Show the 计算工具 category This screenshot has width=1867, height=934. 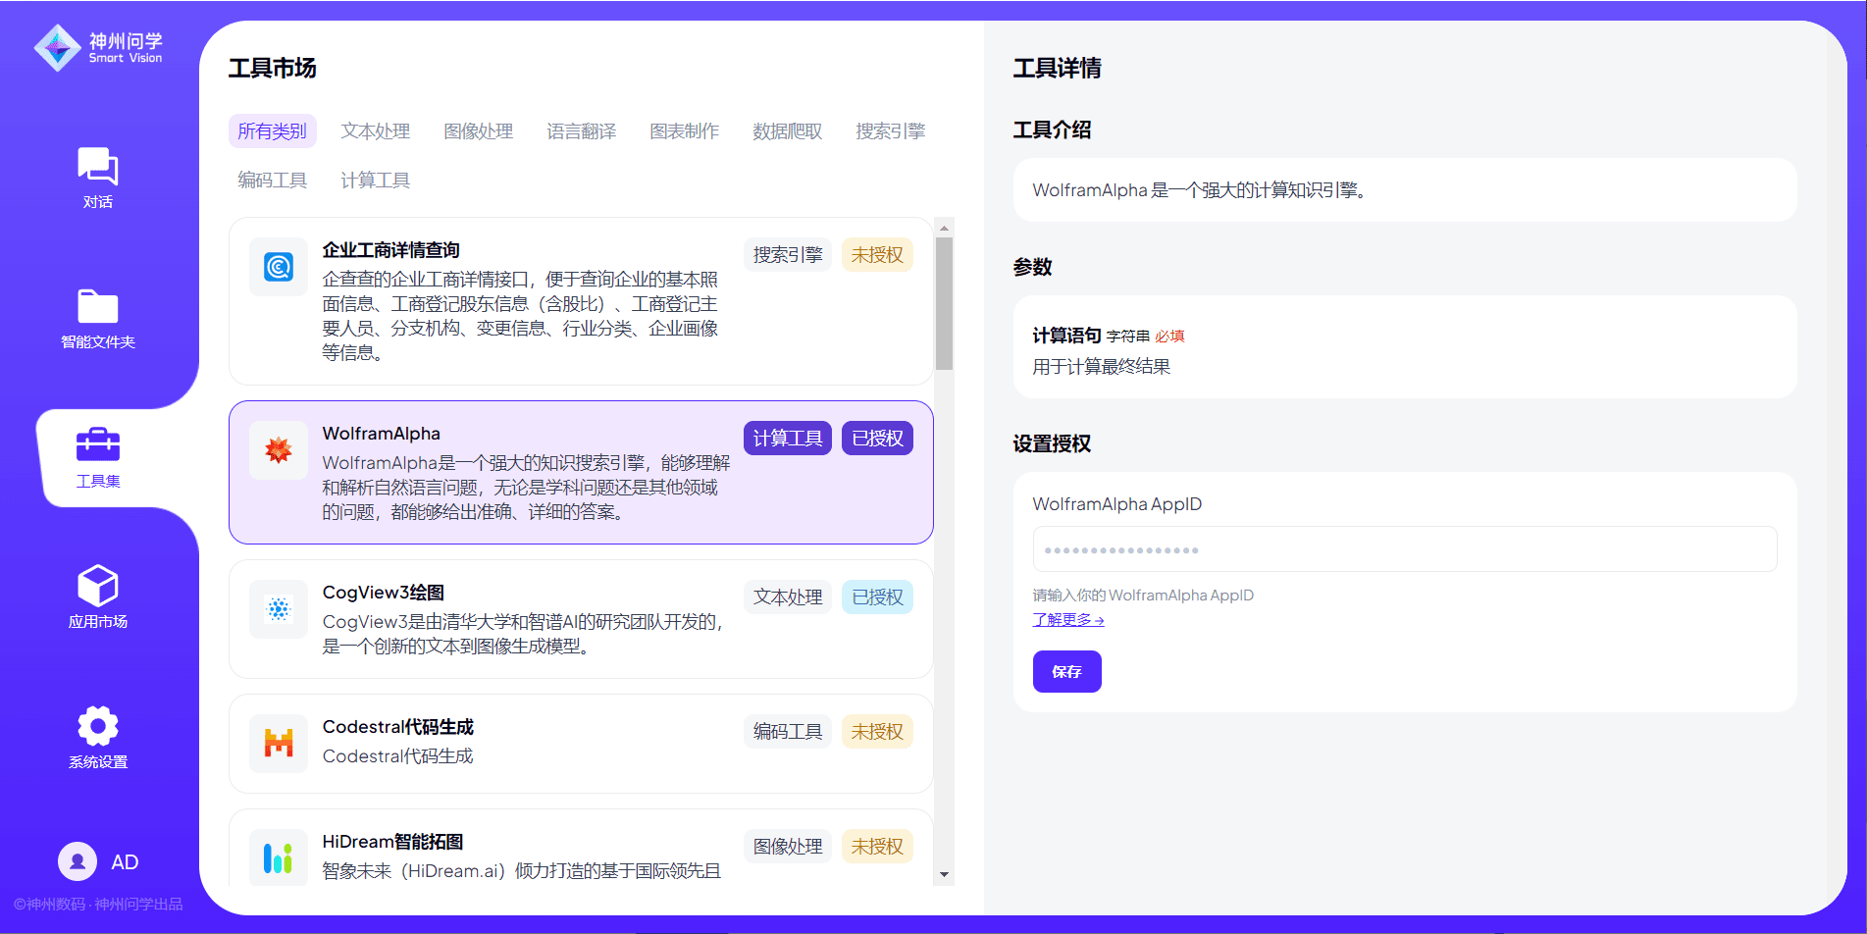[375, 181]
